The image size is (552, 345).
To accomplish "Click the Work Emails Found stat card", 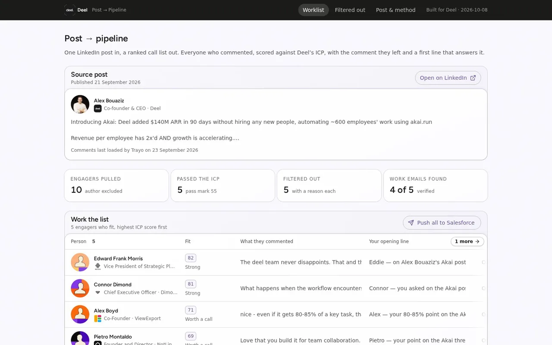I will point(436,185).
